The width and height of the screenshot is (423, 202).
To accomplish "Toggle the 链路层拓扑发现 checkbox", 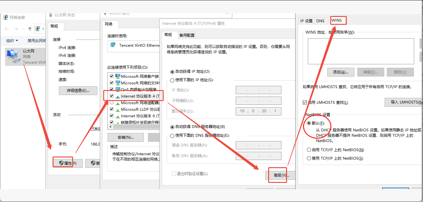I will 111,122.
